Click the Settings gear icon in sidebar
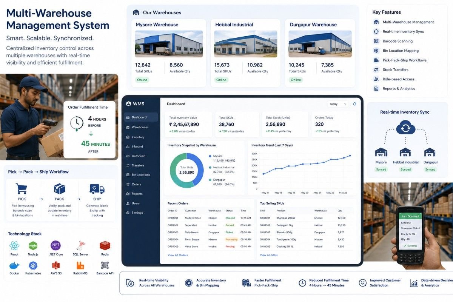The image size is (453, 302). tap(128, 213)
